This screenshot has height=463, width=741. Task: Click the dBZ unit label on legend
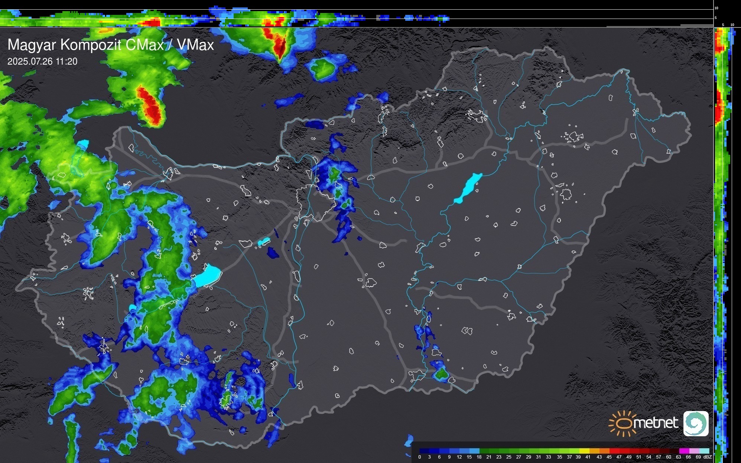[708, 457]
